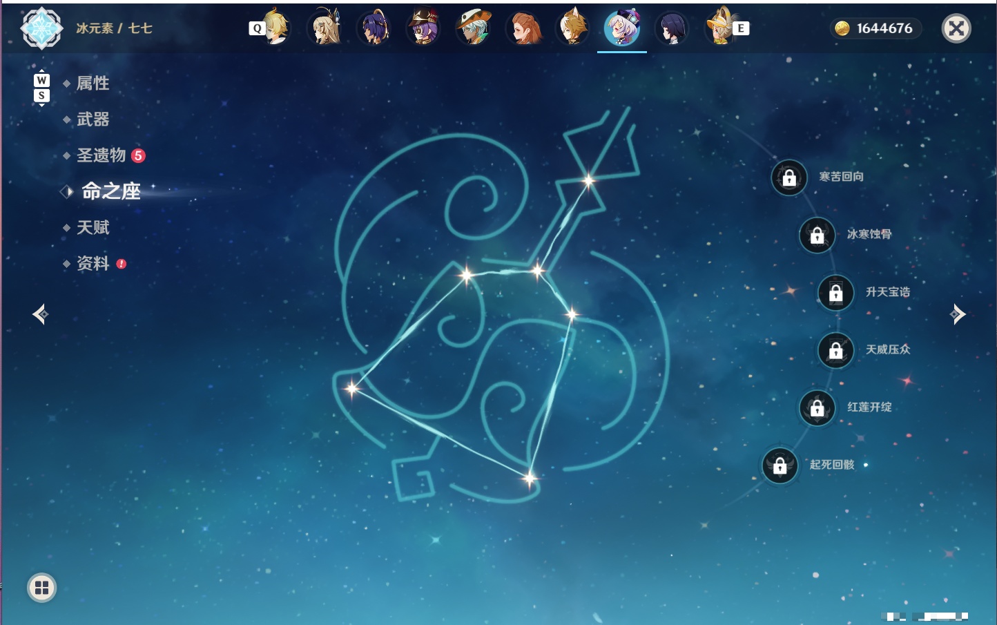Select the 寒苦回向 constellation label
Screen dimensions: 997x625
click(x=841, y=177)
